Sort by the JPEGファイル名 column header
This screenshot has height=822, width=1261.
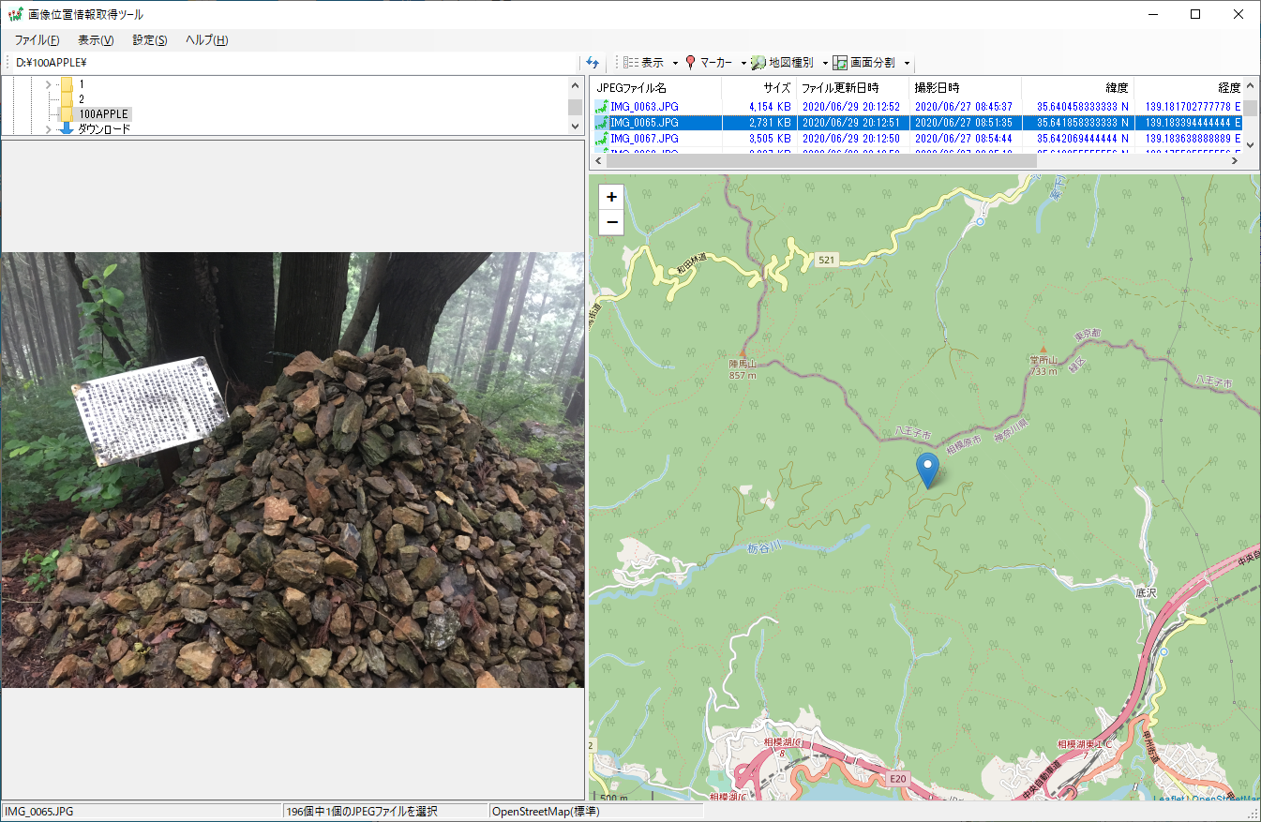[x=657, y=88]
